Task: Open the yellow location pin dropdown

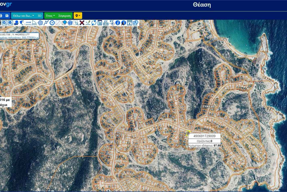Action: click(78, 15)
